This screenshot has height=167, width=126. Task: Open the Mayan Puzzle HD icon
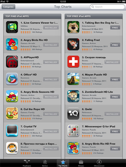coord(73,79)
